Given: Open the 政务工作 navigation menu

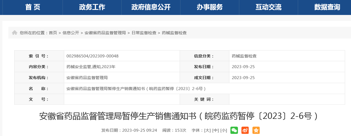Looking at the screenshot, I should pyautogui.click(x=92, y=7).
